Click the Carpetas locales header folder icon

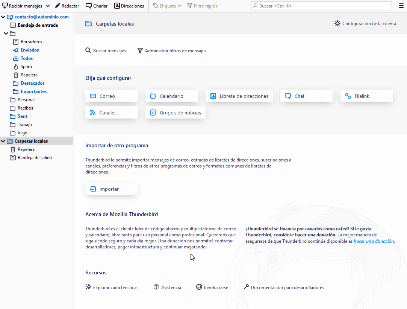click(89, 24)
